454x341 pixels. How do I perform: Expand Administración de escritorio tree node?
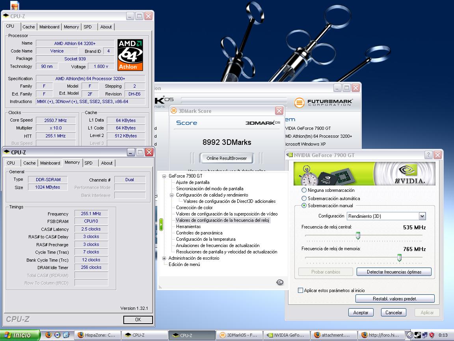pyautogui.click(x=164, y=258)
